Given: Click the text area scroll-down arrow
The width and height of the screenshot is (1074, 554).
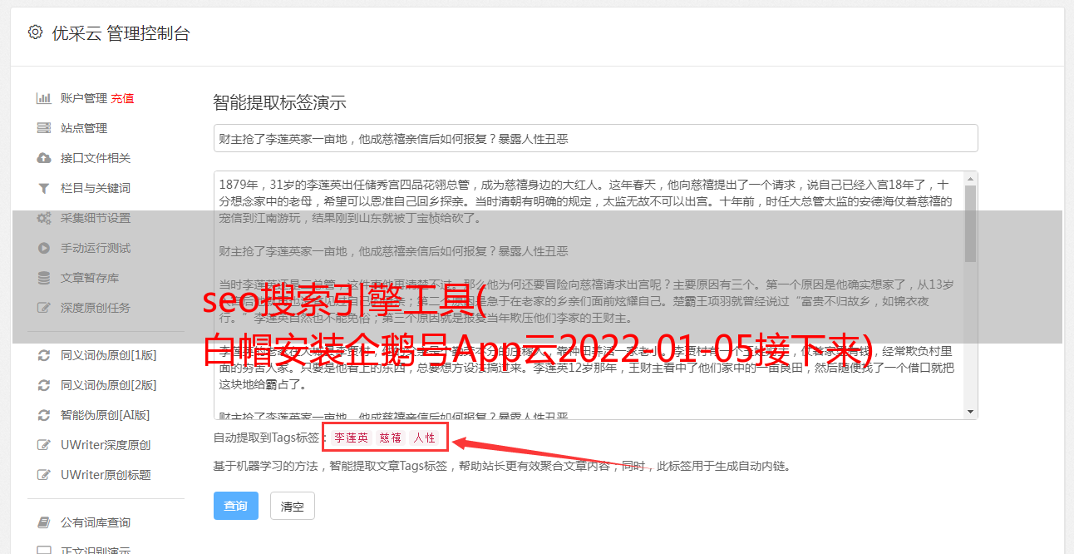Looking at the screenshot, I should [970, 412].
